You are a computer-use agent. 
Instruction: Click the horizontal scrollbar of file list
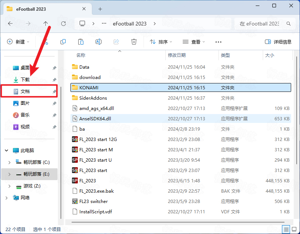(178, 222)
